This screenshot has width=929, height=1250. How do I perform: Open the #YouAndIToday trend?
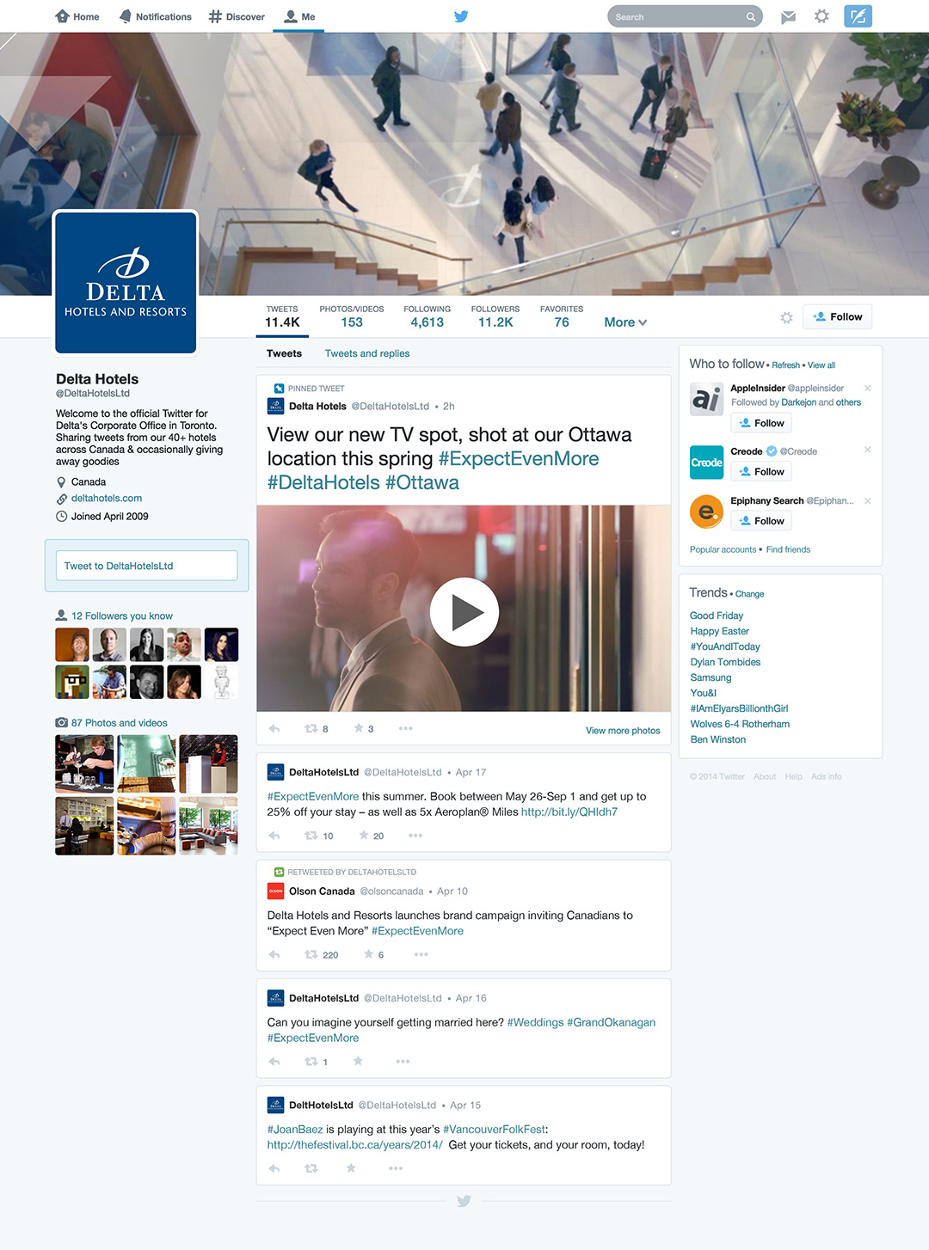pos(725,646)
